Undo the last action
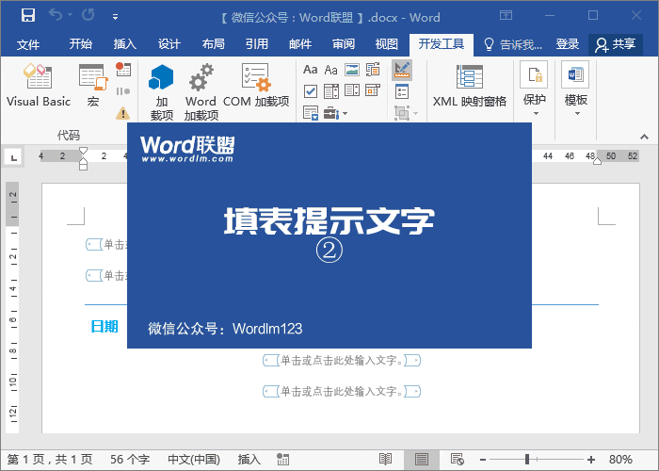This screenshot has width=659, height=471. 56,16
